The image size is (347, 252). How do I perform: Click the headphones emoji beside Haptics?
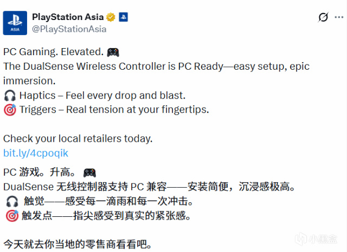[10, 95]
